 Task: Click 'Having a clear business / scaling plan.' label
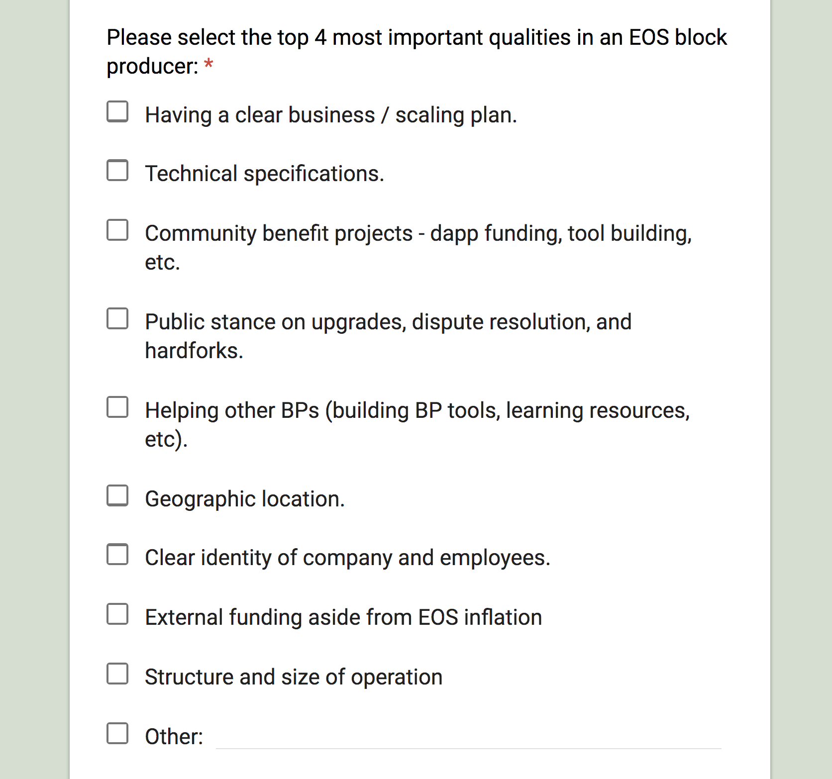331,115
